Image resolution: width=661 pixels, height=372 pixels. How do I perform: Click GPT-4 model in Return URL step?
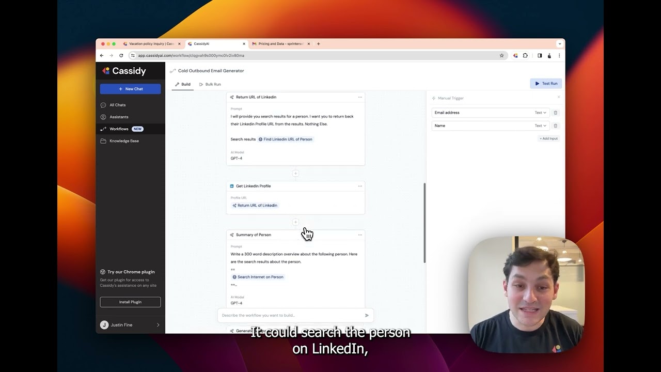point(237,158)
